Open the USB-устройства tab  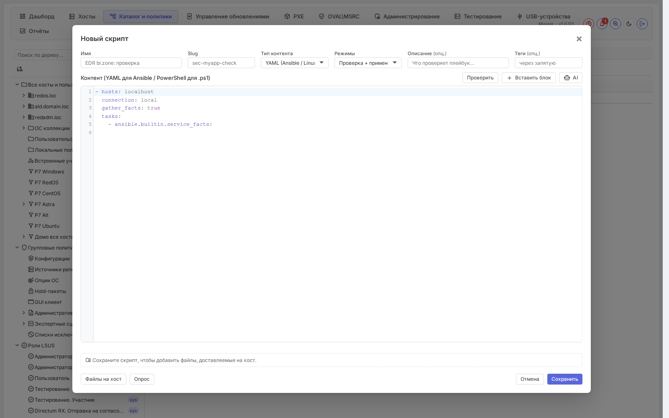pos(544,16)
